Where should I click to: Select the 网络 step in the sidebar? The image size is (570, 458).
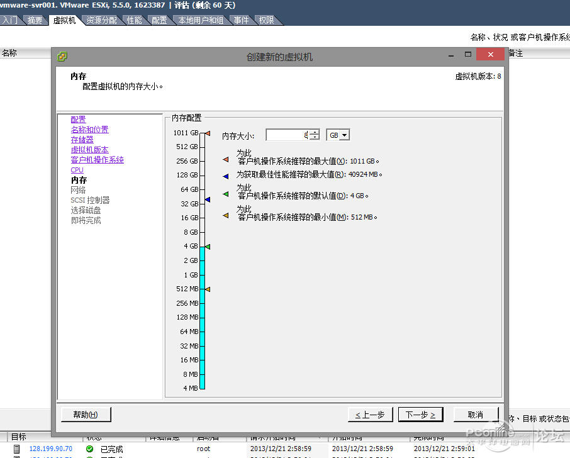(x=78, y=190)
